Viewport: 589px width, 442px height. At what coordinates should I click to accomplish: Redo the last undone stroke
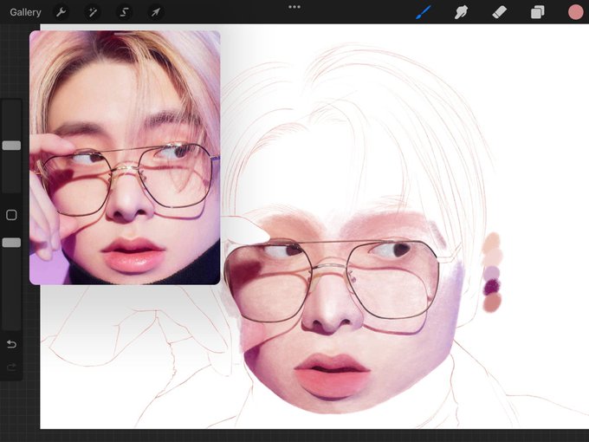[11, 367]
